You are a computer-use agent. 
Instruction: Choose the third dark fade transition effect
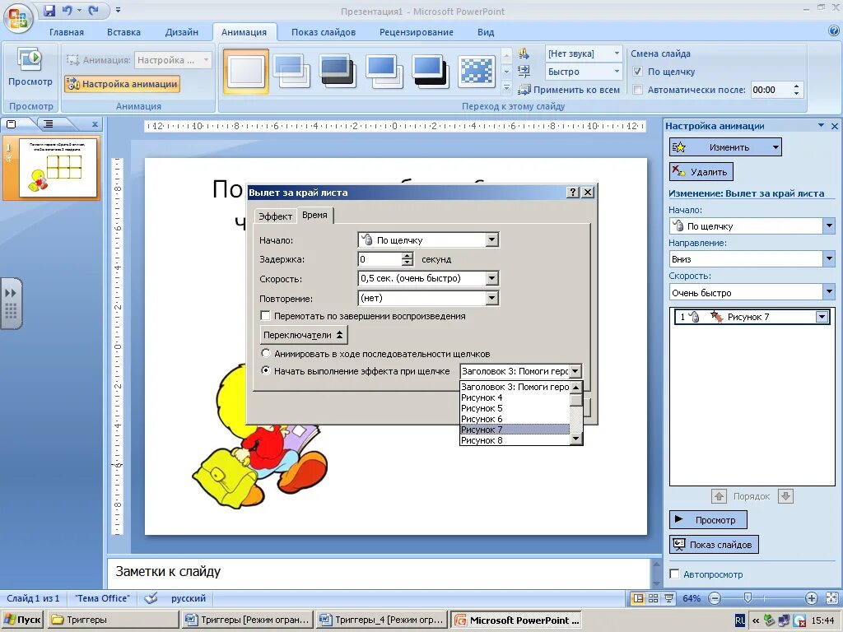[x=338, y=71]
